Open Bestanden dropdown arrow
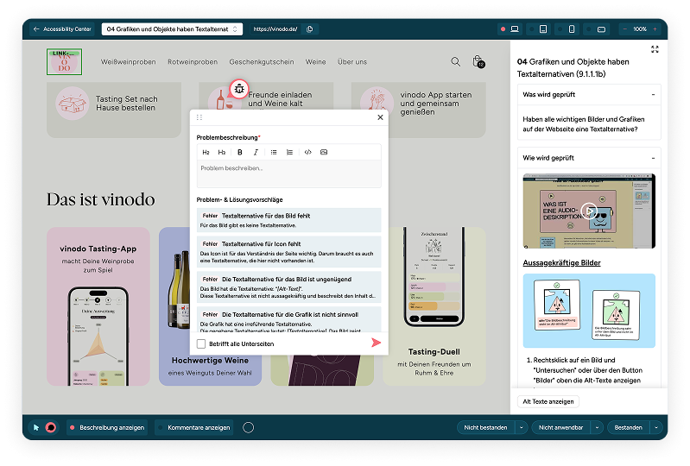Screen dimensions: 690x466 click(x=656, y=427)
